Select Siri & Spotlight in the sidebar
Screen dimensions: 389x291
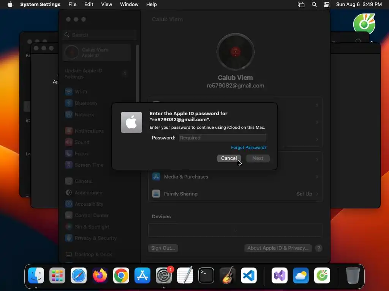[x=97, y=227]
